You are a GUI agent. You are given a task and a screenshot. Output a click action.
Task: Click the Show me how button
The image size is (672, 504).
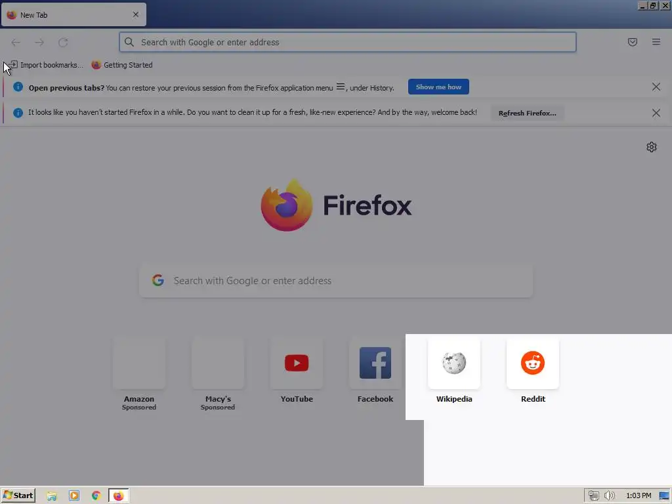[x=438, y=87]
